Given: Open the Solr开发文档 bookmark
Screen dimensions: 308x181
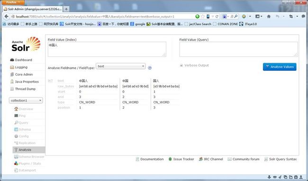Looking at the screenshot, I should pos(78,24).
